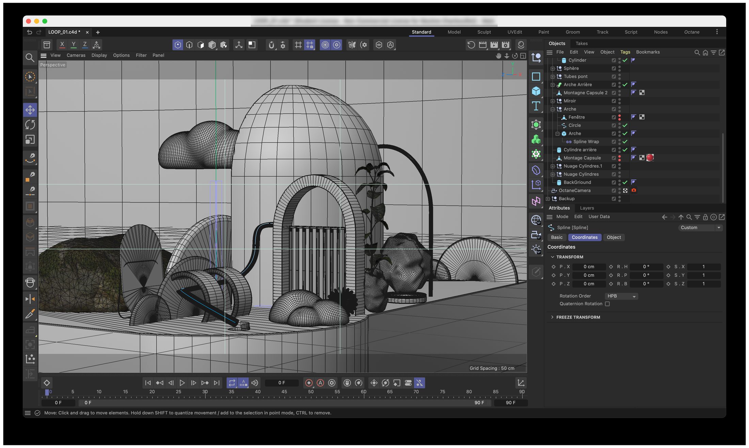Open the Cameras viewport menu
The width and height of the screenshot is (749, 448).
point(76,55)
